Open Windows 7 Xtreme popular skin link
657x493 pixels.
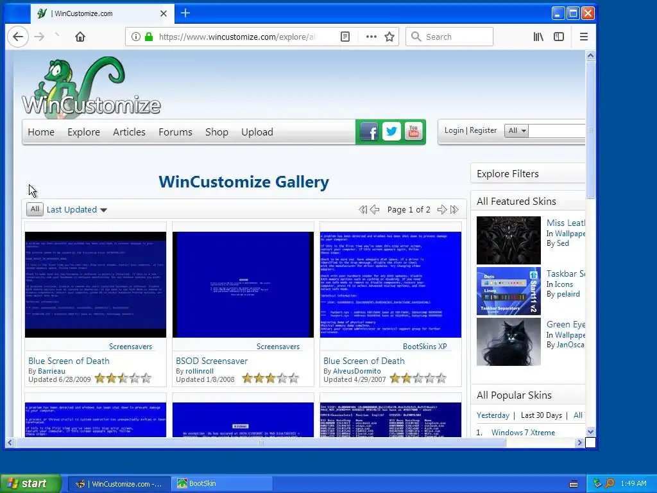click(x=523, y=432)
